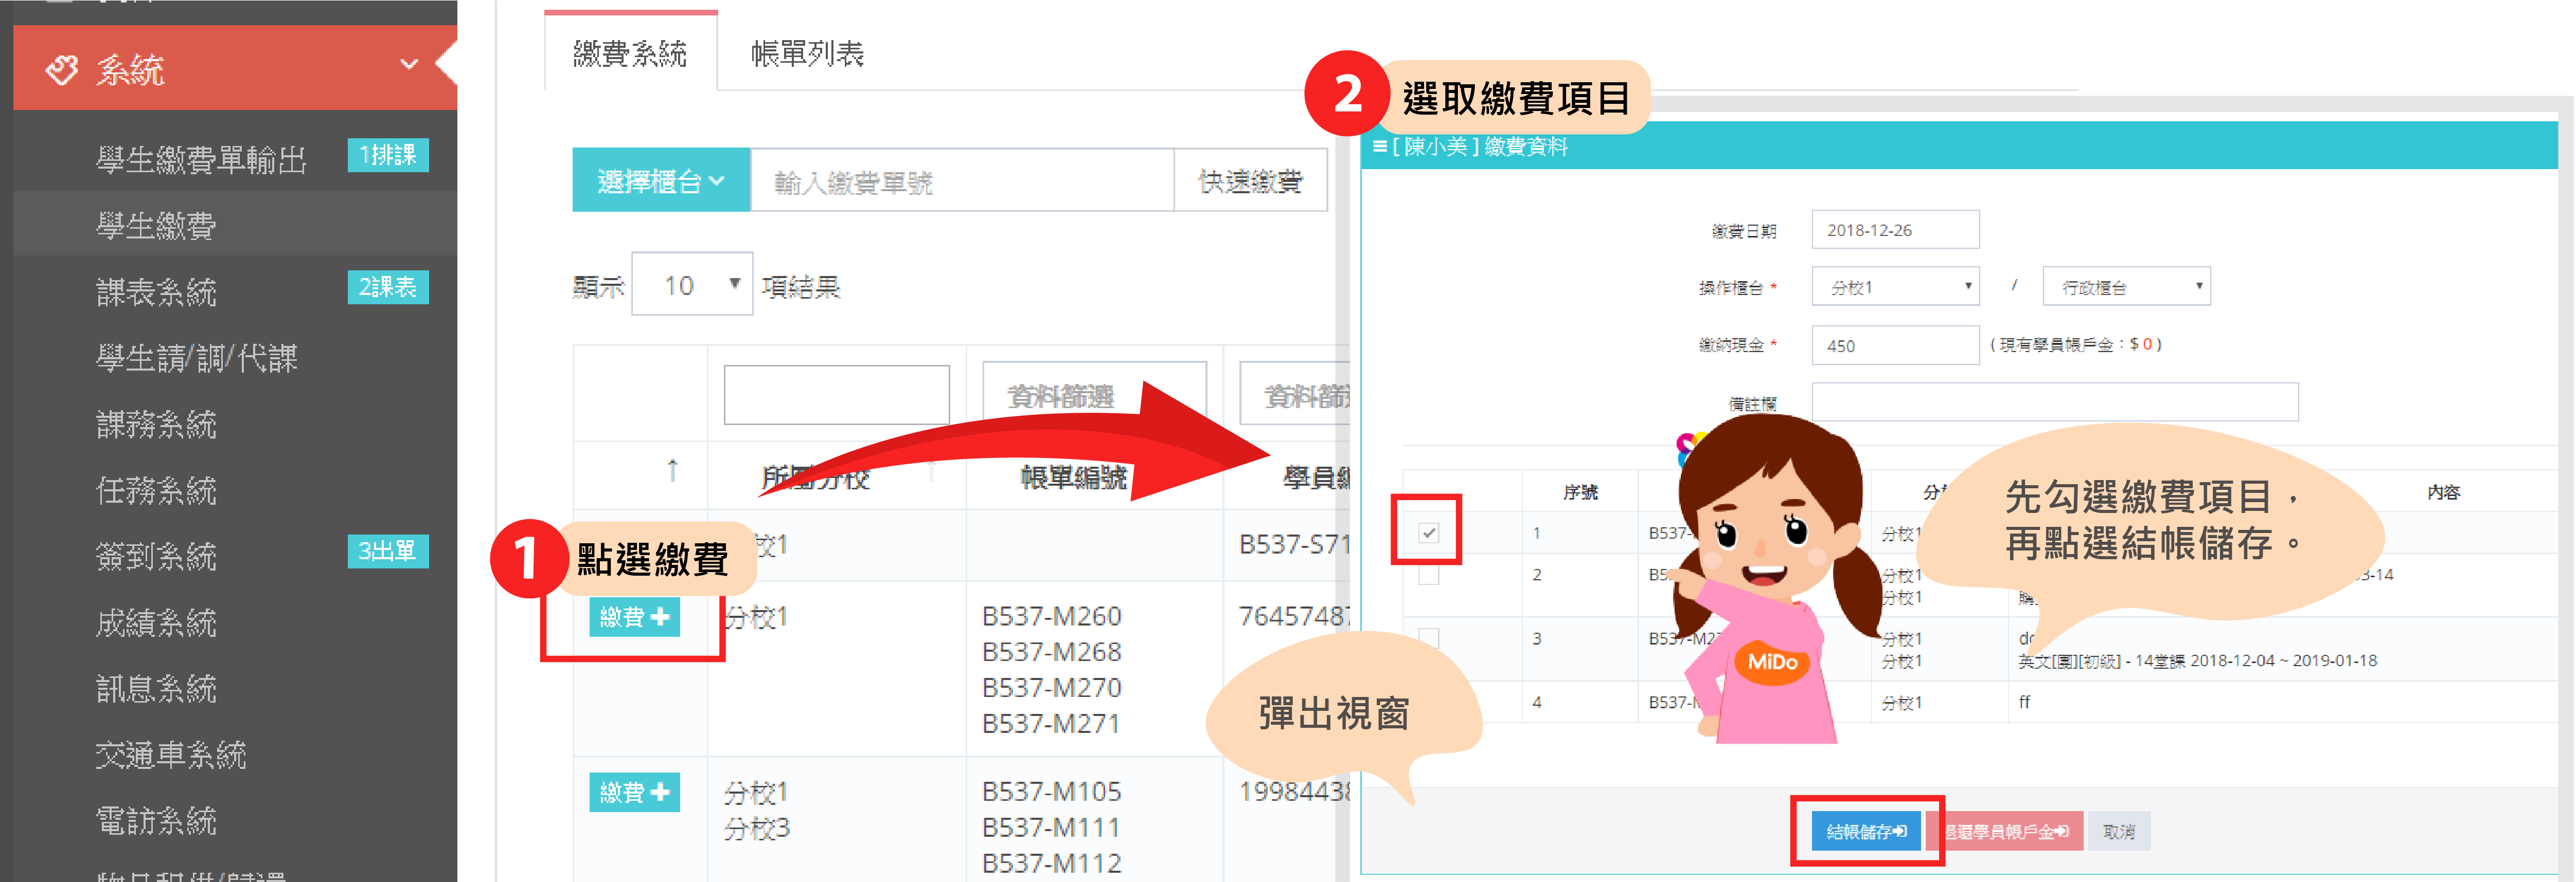Image resolution: width=2576 pixels, height=882 pixels.
Task: Click the menu icon beside 陳小美 繳費資料
Action: click(x=1380, y=147)
